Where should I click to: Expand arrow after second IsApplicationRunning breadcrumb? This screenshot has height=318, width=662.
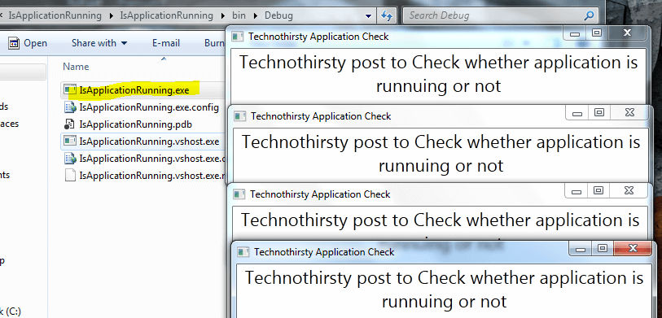[x=223, y=16]
